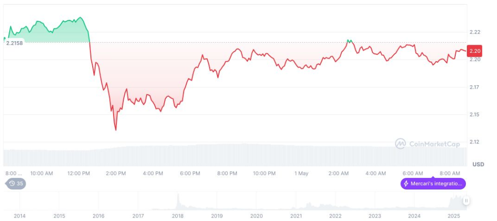Click the 2:00 PM time axis label

pos(116,174)
